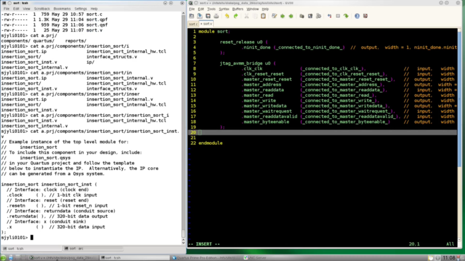Image resolution: width=465 pixels, height=261 pixels.
Task: Open the start menu on the taskbar
Action: point(3,258)
